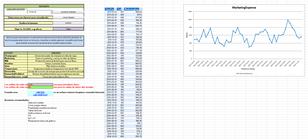Viewport: 308px width, 139px height.
Task: Select the green sample color cell
Action: coord(40,87)
